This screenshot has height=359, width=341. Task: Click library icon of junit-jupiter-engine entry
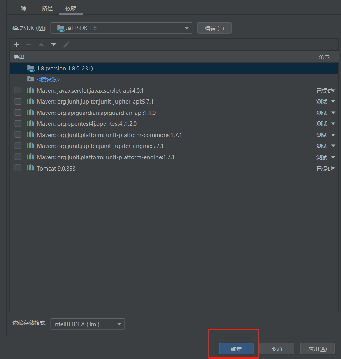(31, 146)
